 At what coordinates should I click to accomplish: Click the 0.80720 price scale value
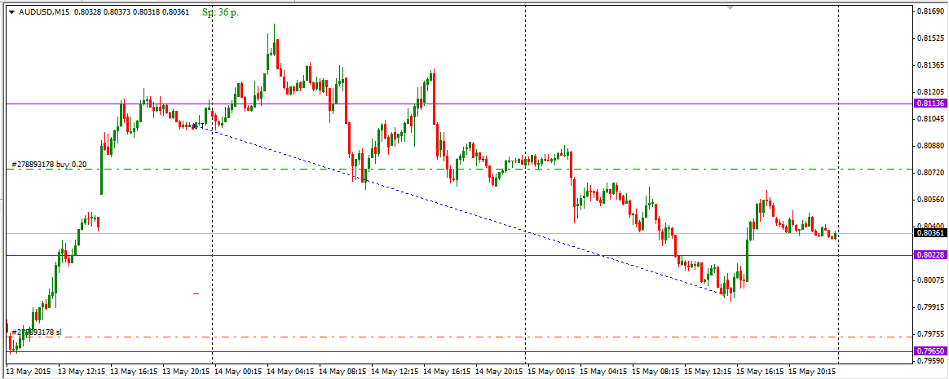point(931,173)
